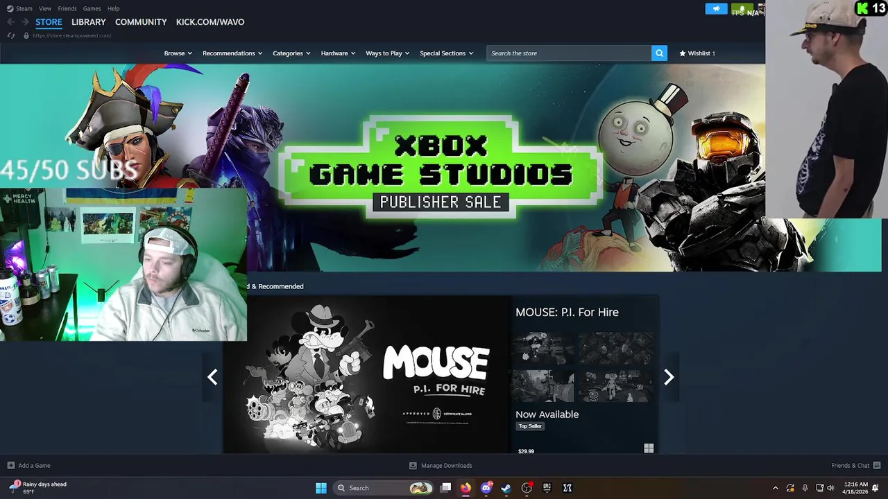Click the lock icon beside the URL
This screenshot has width=888, height=499.
tap(26, 35)
